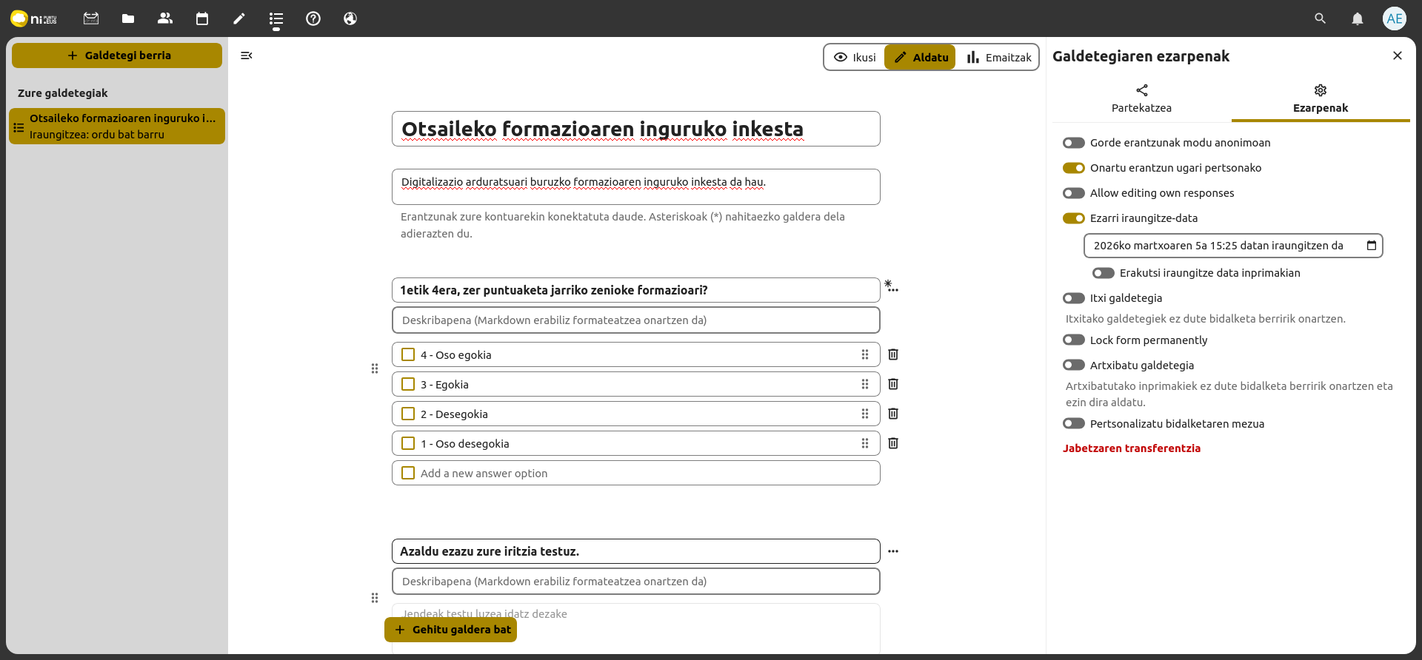Screen dimensions: 1422x660
Task: Open the Calendar app icon
Action: [x=202, y=18]
